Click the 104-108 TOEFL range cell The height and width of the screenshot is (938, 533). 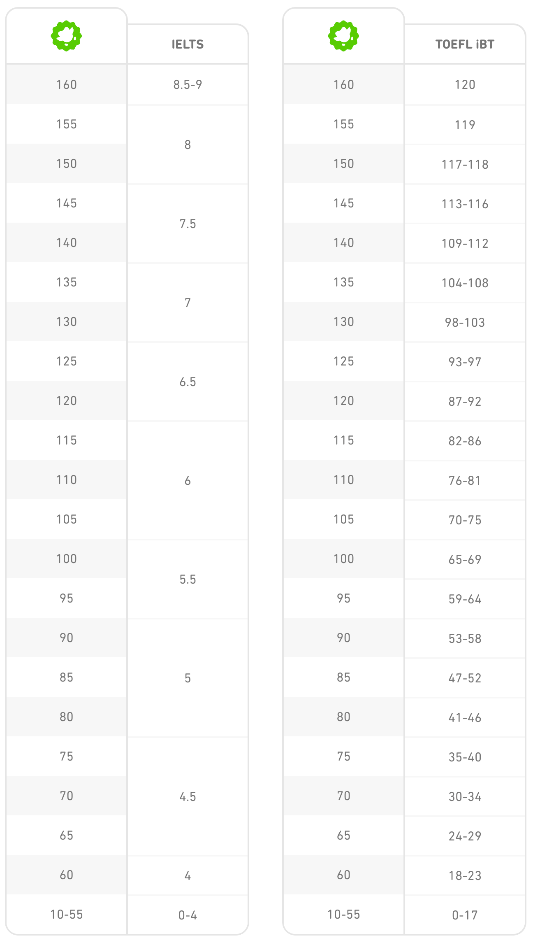pyautogui.click(x=465, y=283)
